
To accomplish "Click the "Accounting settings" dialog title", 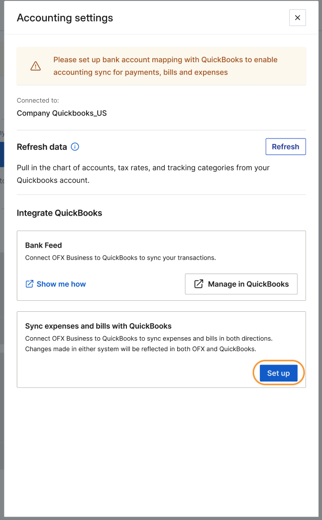I will tap(65, 18).
